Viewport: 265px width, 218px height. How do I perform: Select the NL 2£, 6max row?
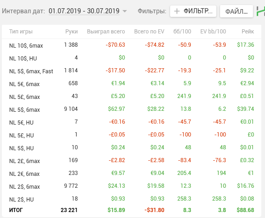132,161
